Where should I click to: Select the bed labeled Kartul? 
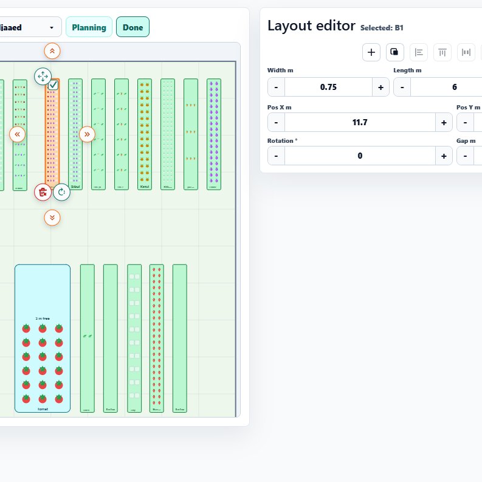point(145,134)
